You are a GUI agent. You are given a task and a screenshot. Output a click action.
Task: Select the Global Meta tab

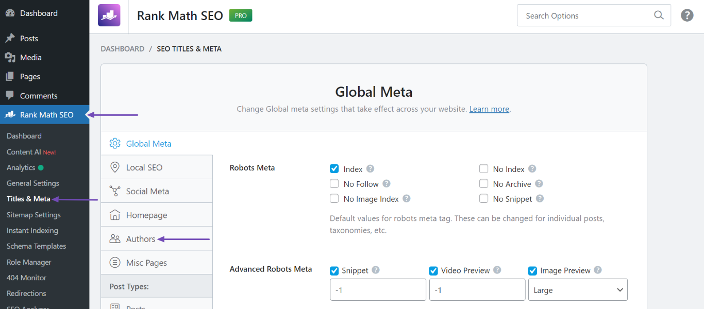(157, 144)
